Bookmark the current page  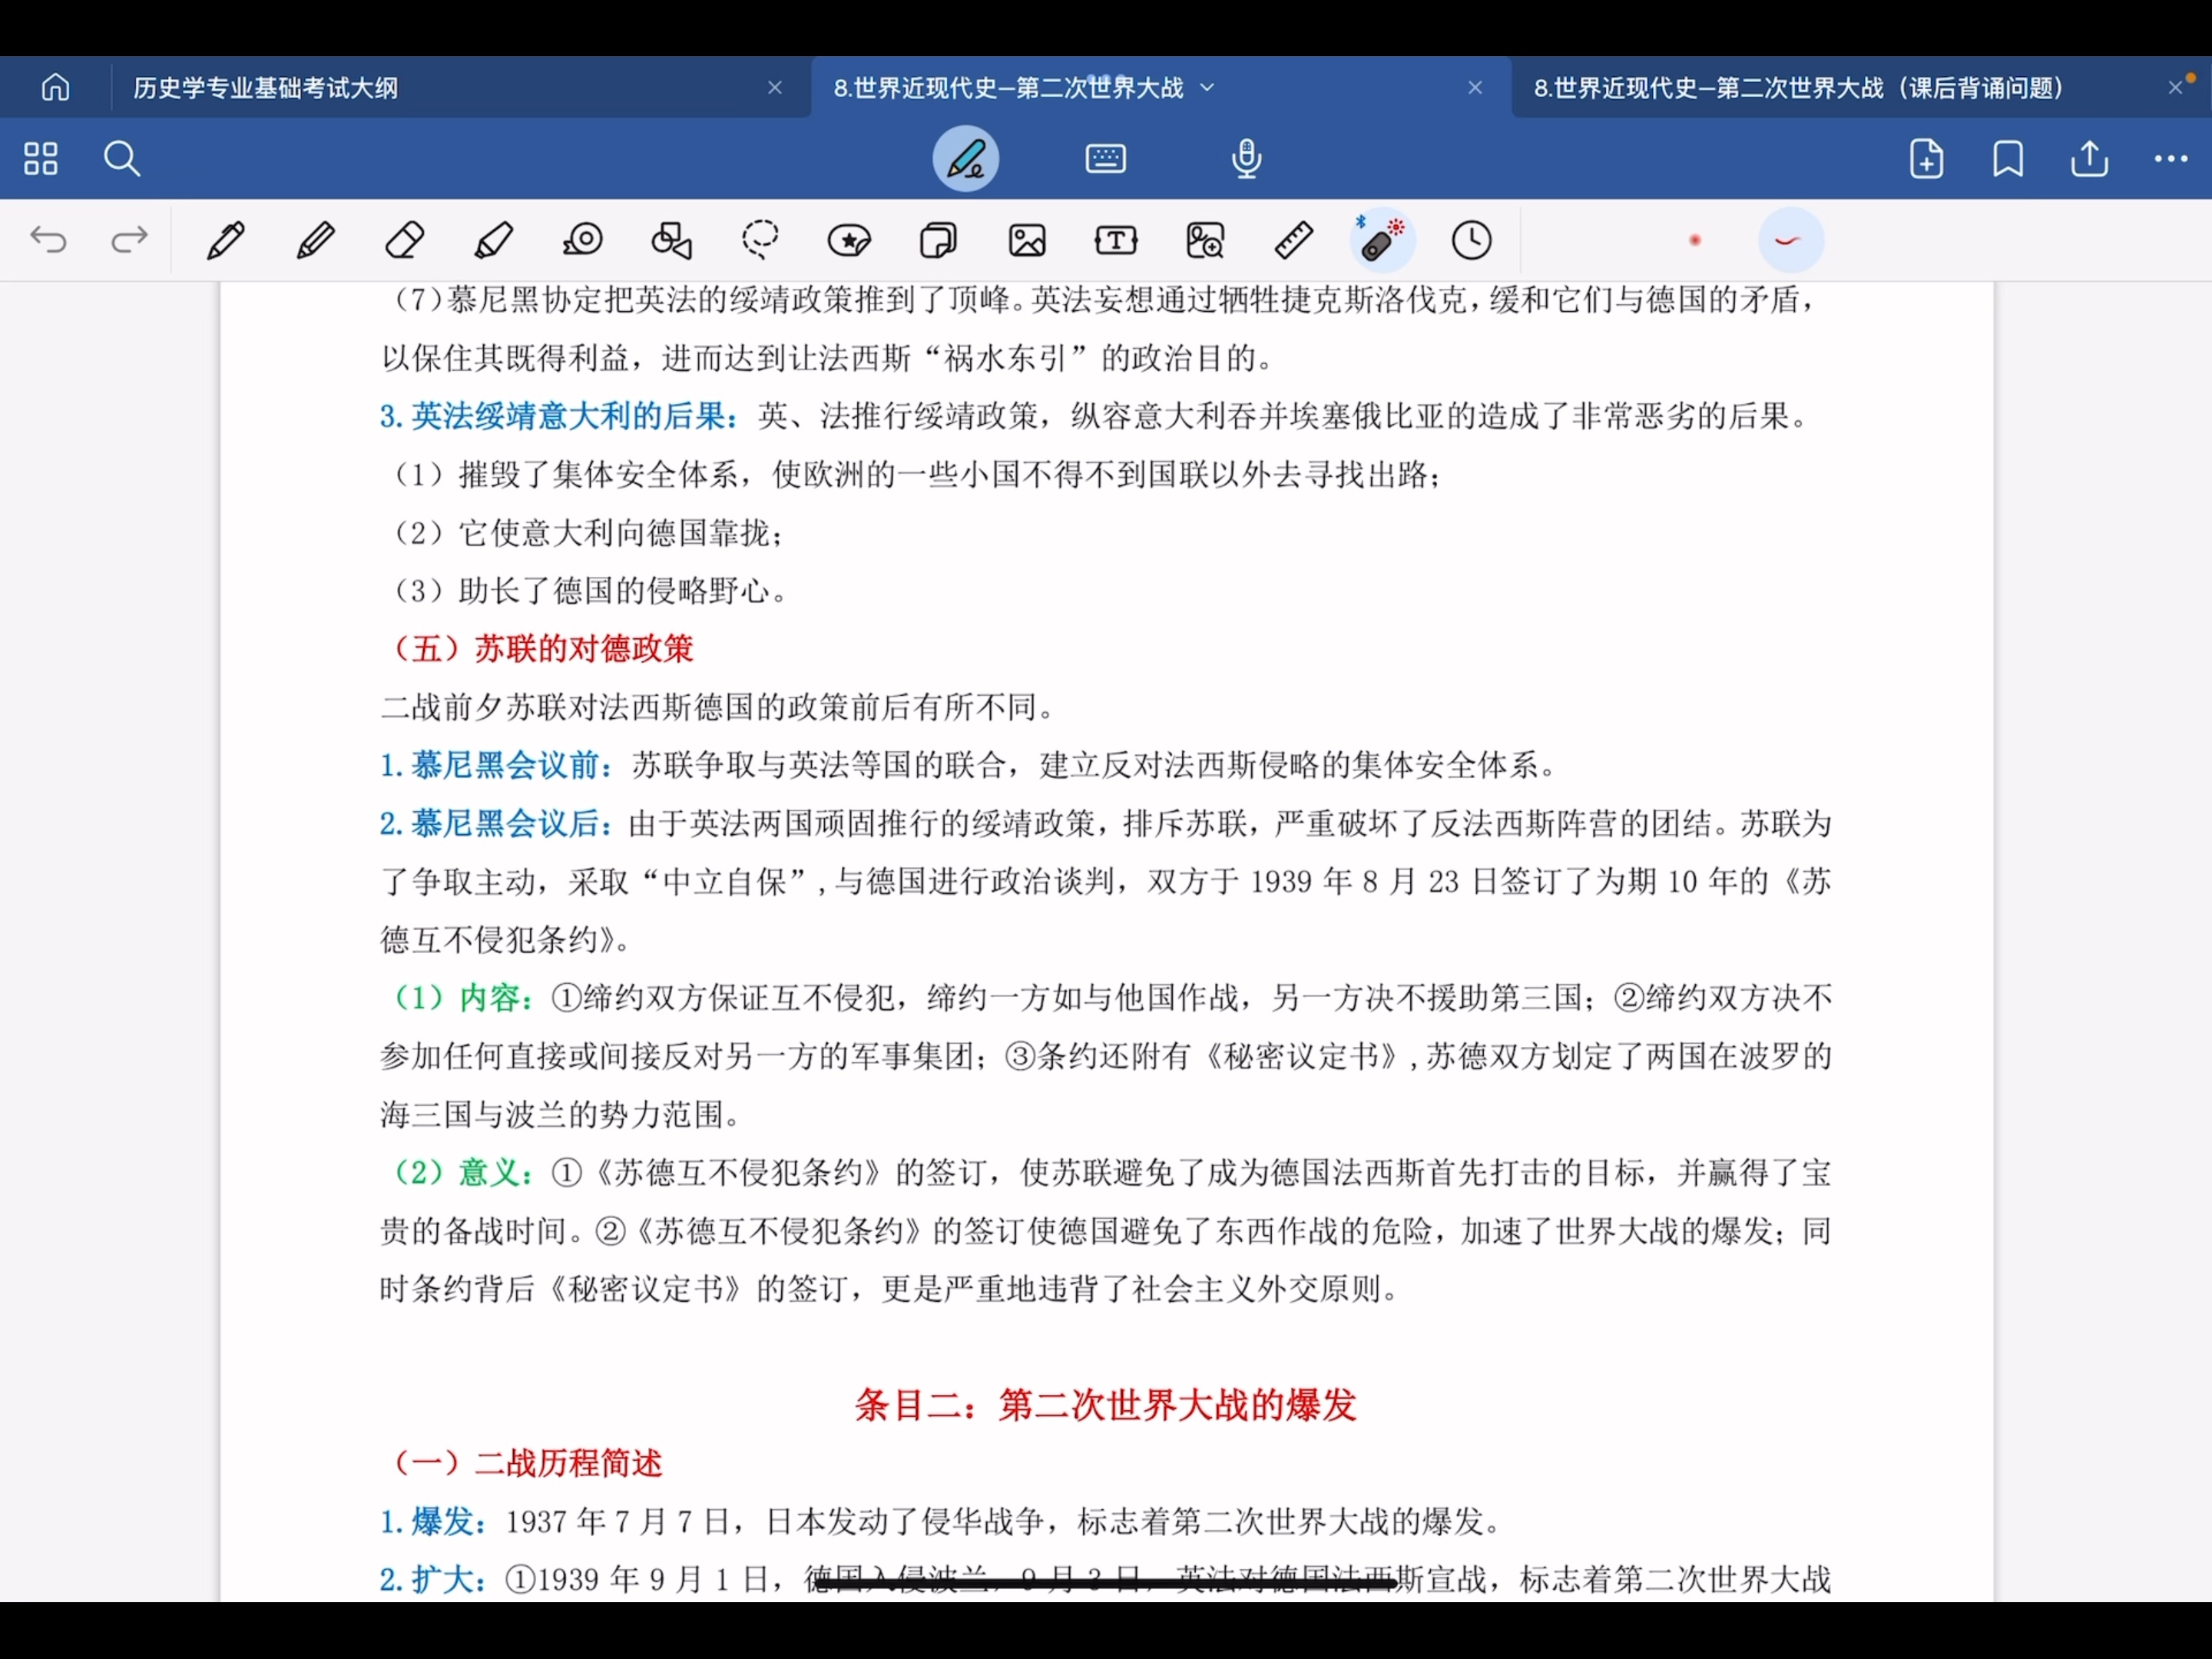click(x=2008, y=158)
